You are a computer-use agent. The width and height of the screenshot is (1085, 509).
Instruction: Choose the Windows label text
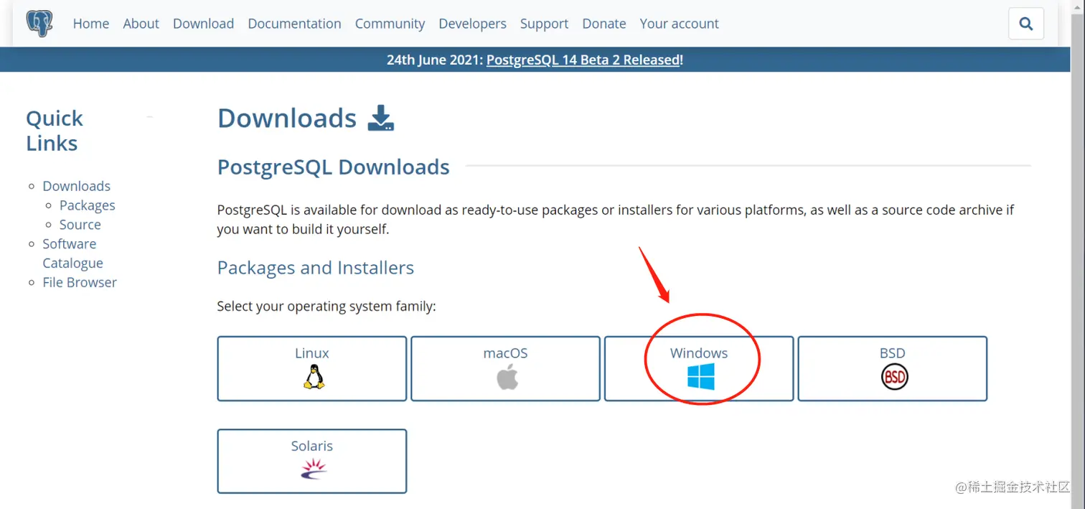coord(699,353)
